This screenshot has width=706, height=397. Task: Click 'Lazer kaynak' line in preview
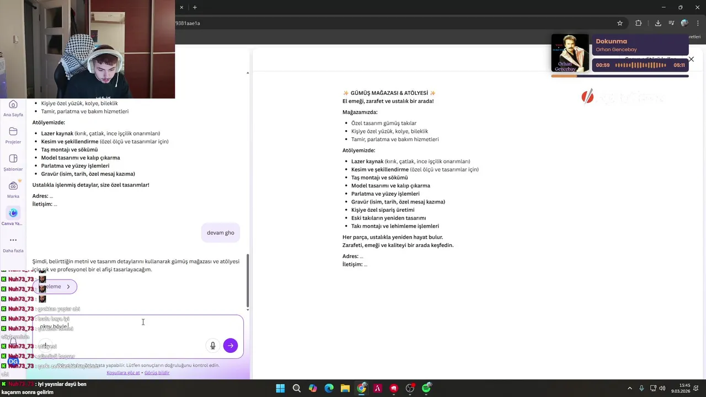coord(411,162)
